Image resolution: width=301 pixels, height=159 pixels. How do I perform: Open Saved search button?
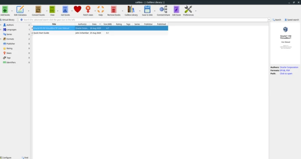point(292,20)
